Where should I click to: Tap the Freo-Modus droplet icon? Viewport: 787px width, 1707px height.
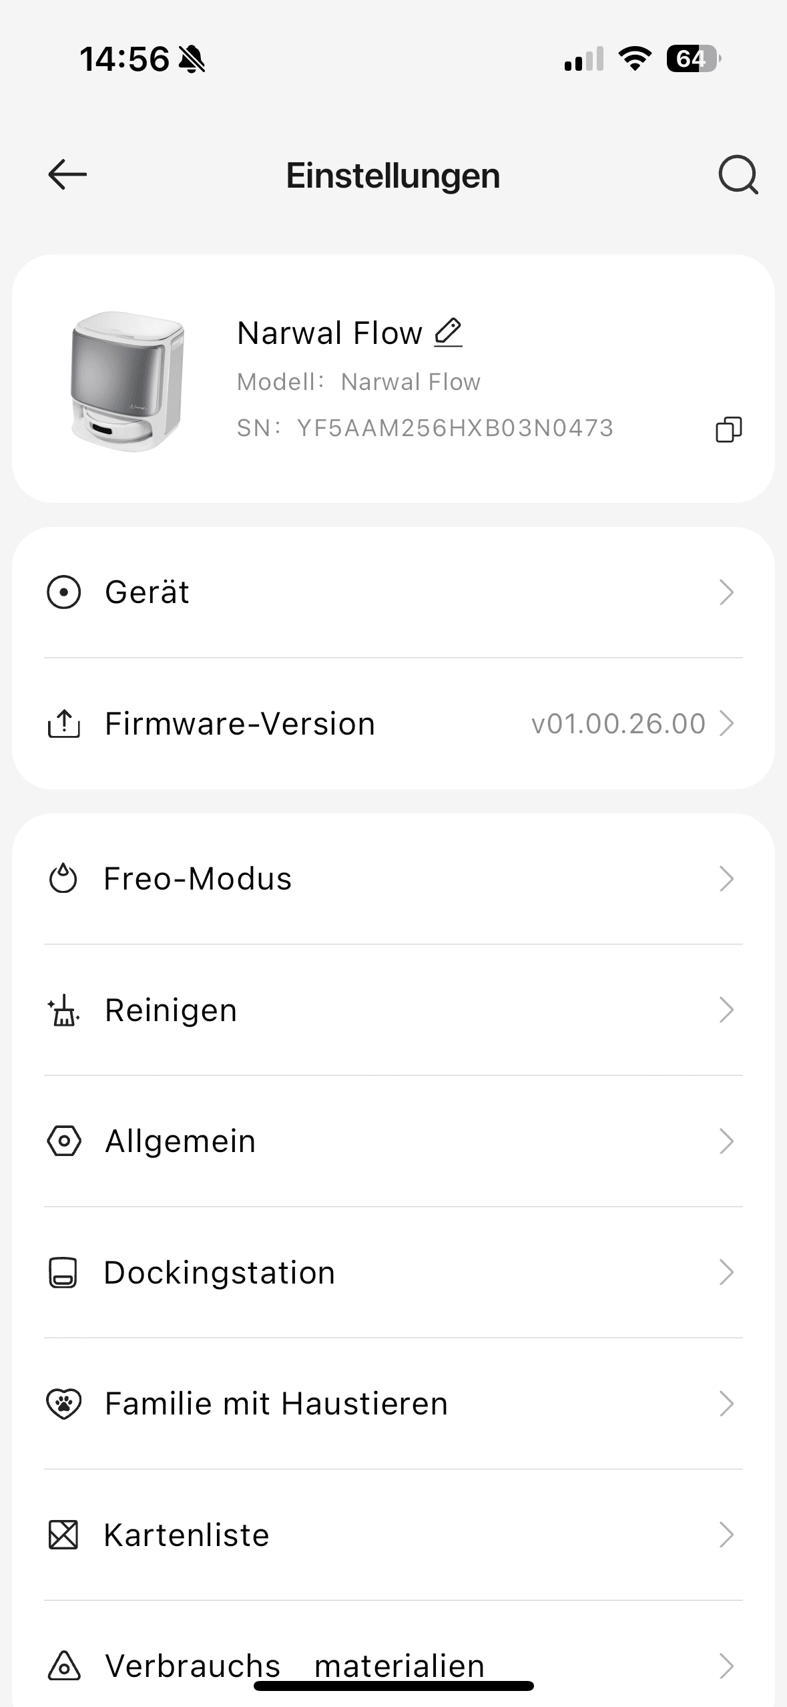click(63, 879)
